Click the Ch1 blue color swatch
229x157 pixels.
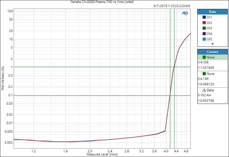tap(204, 17)
